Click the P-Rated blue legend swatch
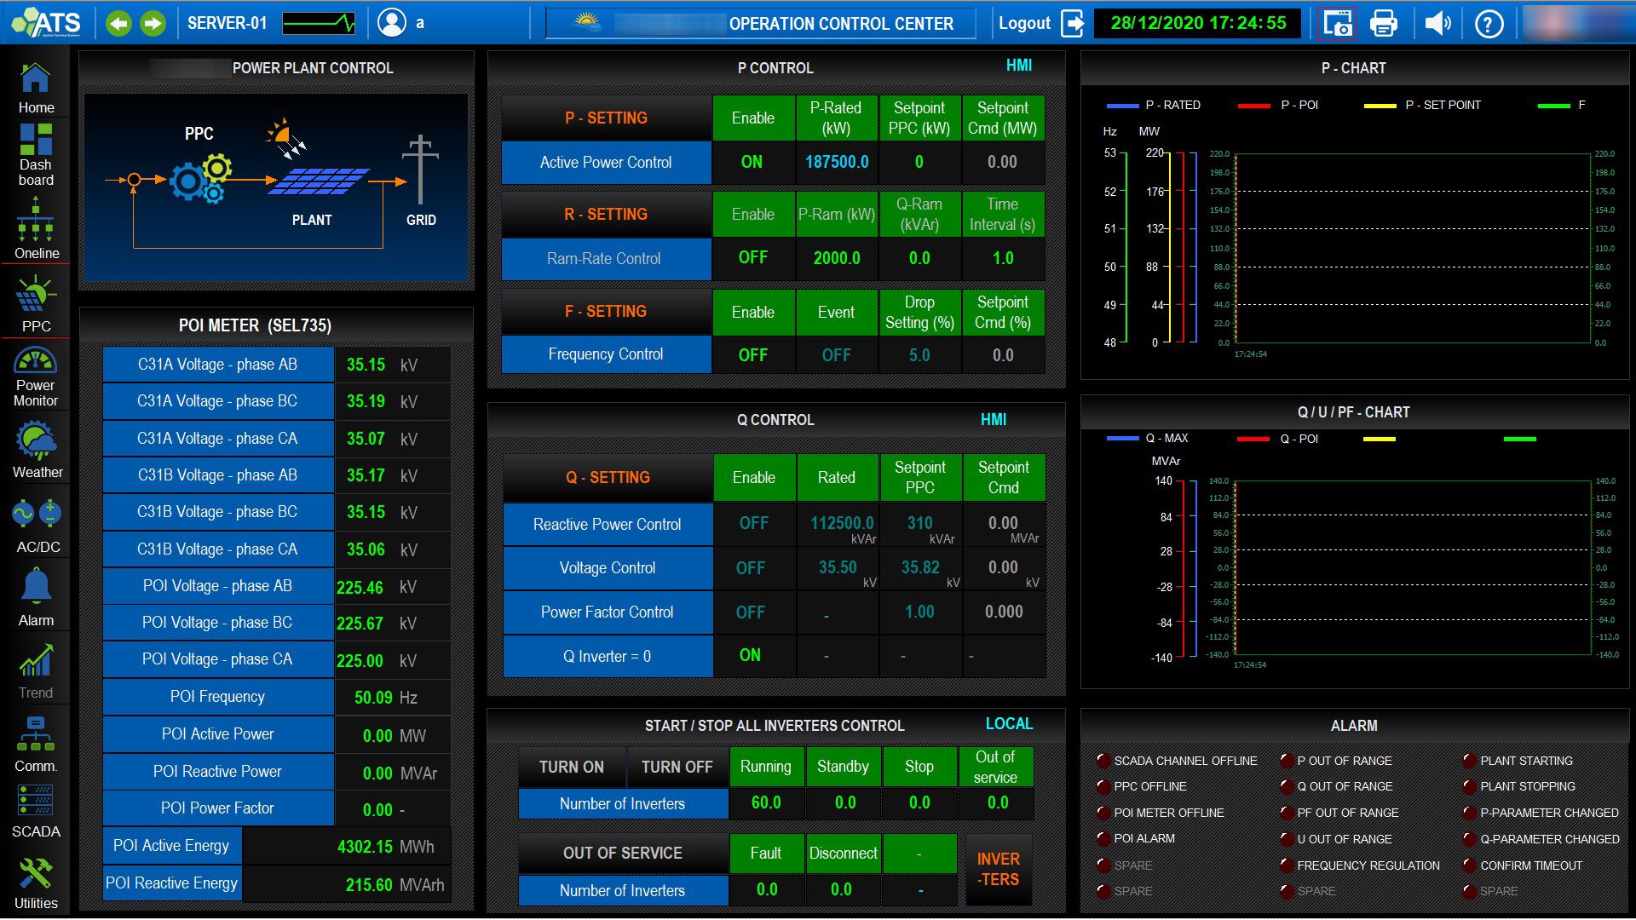 tap(1122, 106)
